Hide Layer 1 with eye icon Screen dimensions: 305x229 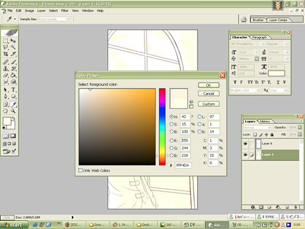point(245,155)
